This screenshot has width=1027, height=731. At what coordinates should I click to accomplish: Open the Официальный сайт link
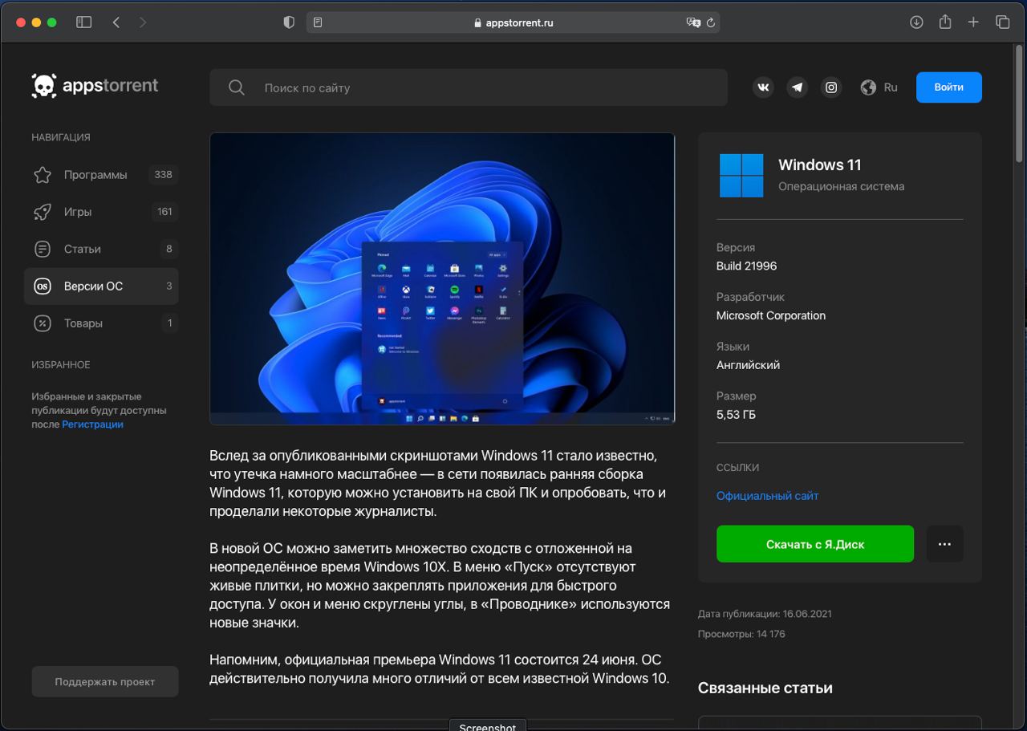coord(767,496)
